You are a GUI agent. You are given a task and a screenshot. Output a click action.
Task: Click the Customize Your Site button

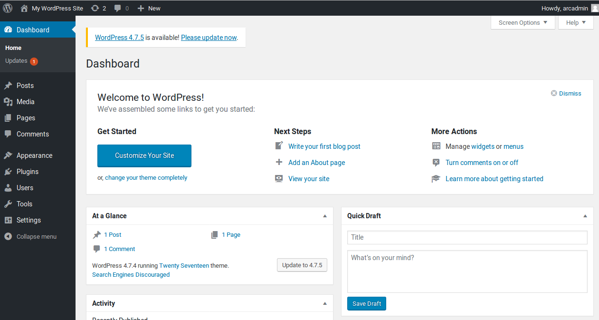click(x=144, y=155)
